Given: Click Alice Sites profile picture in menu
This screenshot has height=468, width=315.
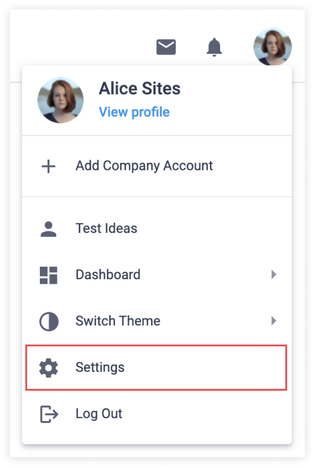Looking at the screenshot, I should click(61, 100).
